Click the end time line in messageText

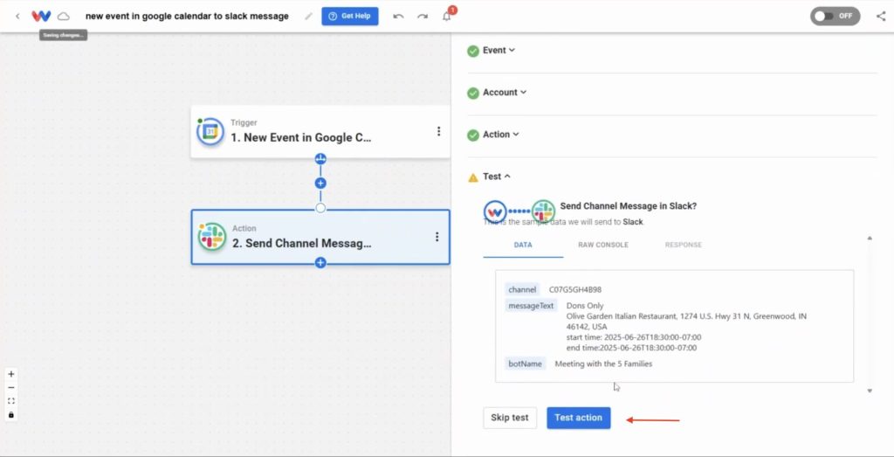coord(631,348)
